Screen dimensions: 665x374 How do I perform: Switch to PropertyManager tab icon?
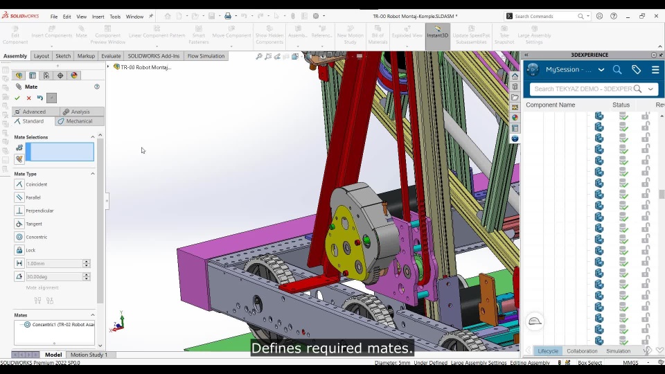tap(33, 75)
